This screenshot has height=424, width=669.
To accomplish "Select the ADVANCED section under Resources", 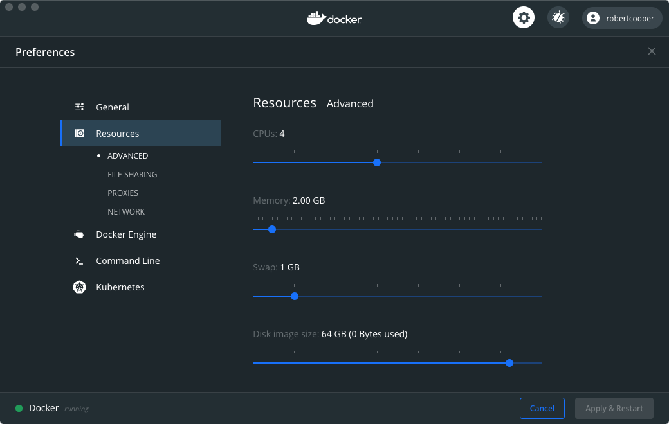I will 127,155.
